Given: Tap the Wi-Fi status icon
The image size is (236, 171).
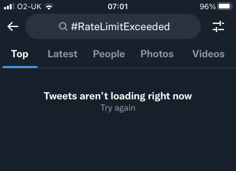Looking at the screenshot, I should point(49,7).
